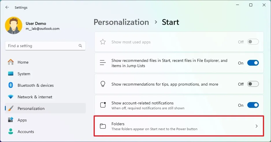Expand Folders settings with chevron arrow
The image size is (271, 142).
257,126
